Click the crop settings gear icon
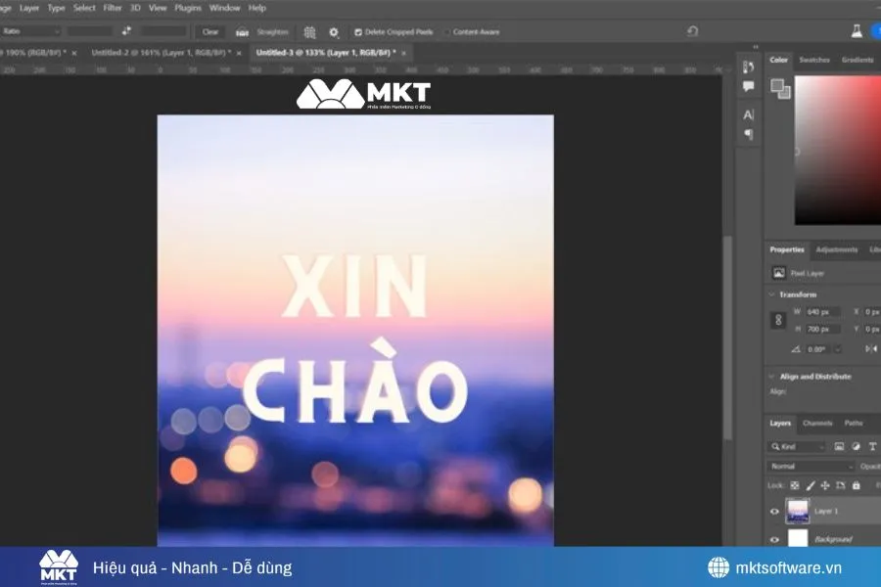This screenshot has width=881, height=587. [x=333, y=32]
